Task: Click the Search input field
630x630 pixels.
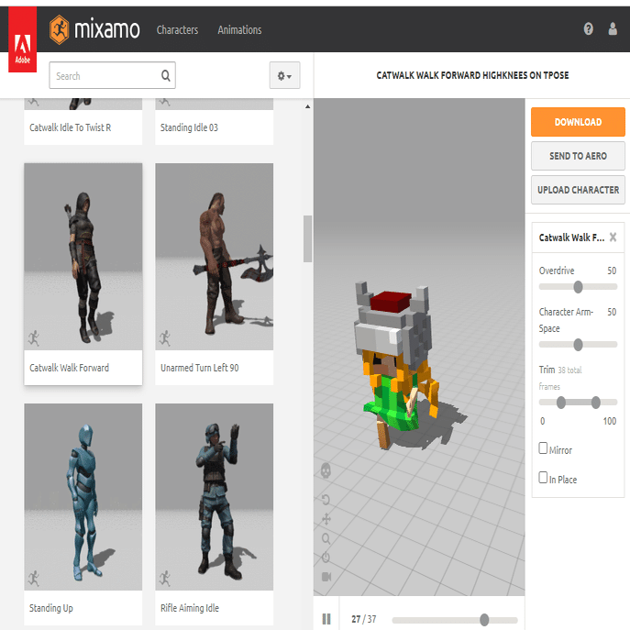Action: pyautogui.click(x=112, y=75)
